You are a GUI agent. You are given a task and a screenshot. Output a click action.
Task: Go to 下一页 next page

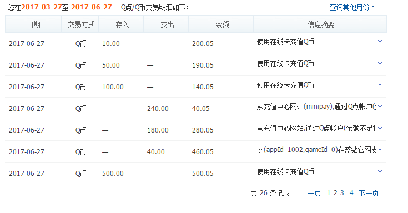coord(369,193)
